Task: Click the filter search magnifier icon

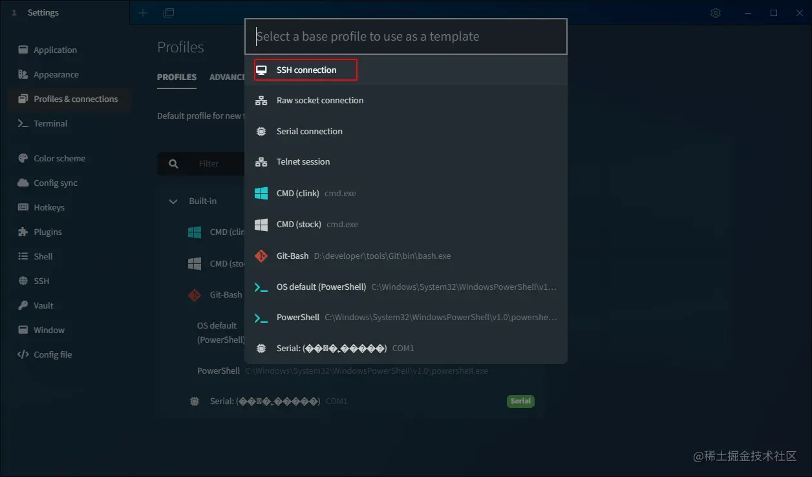Action: pos(173,164)
